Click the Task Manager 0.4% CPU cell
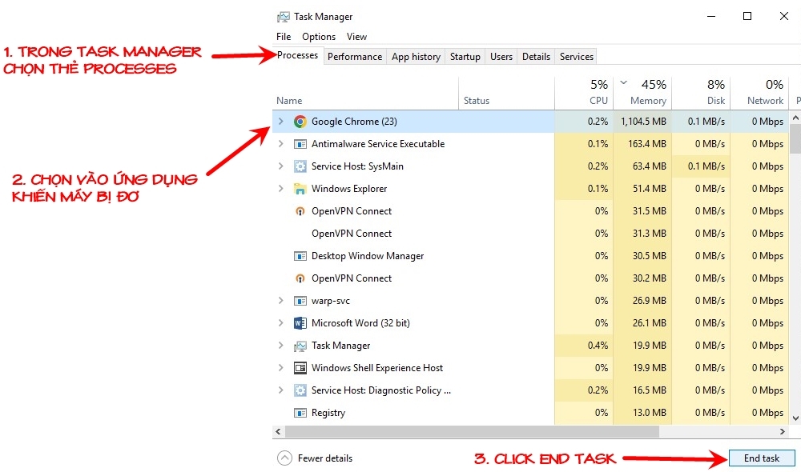 pos(583,346)
